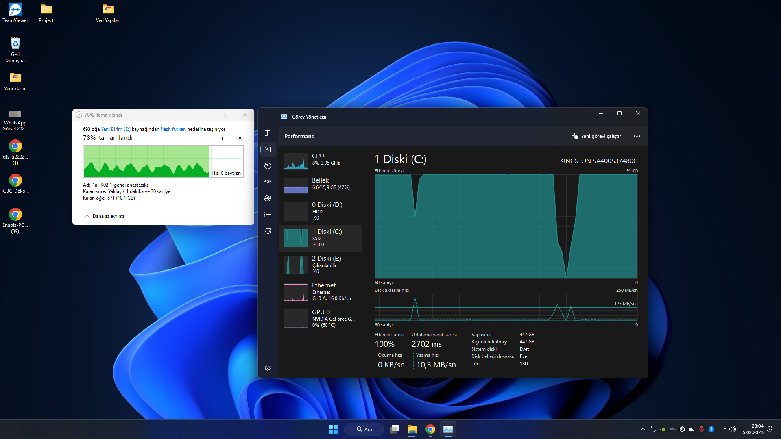Open App history icon in sidebar

pyautogui.click(x=268, y=166)
